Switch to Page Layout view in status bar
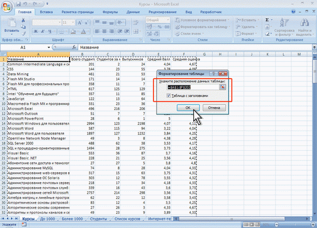 tap(252, 224)
